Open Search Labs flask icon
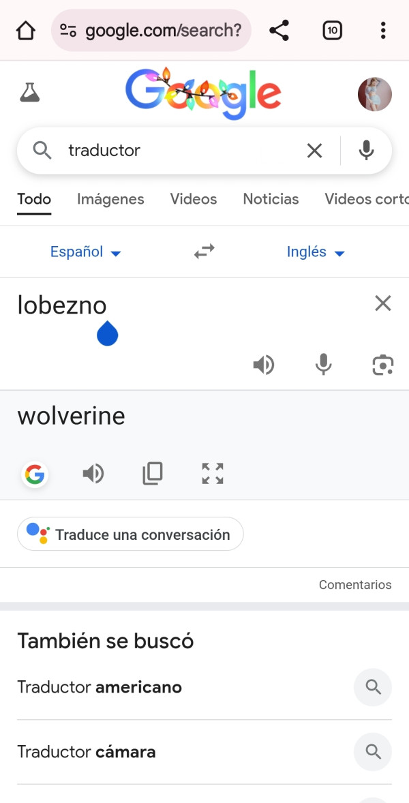Screen dimensions: 409x803 (x=29, y=93)
